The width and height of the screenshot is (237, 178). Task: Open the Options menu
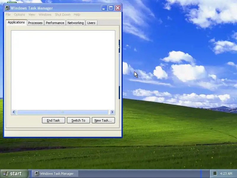(x=20, y=15)
